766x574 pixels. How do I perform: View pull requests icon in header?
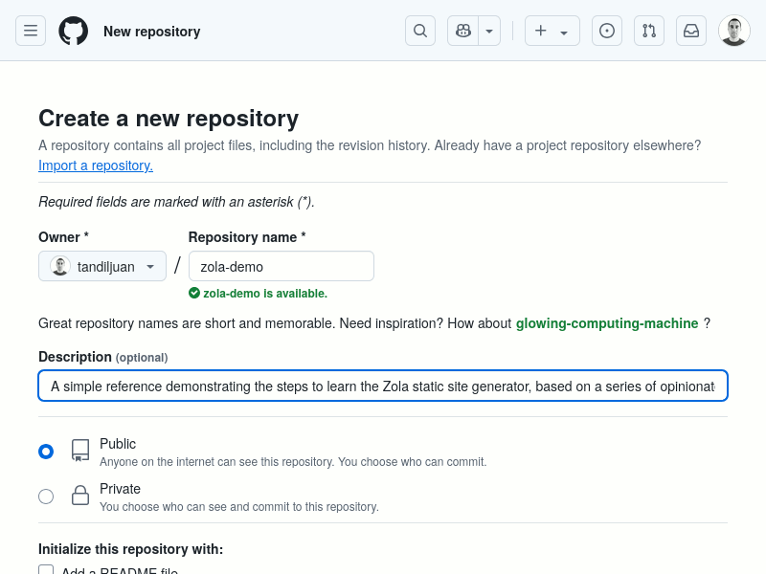pyautogui.click(x=649, y=31)
